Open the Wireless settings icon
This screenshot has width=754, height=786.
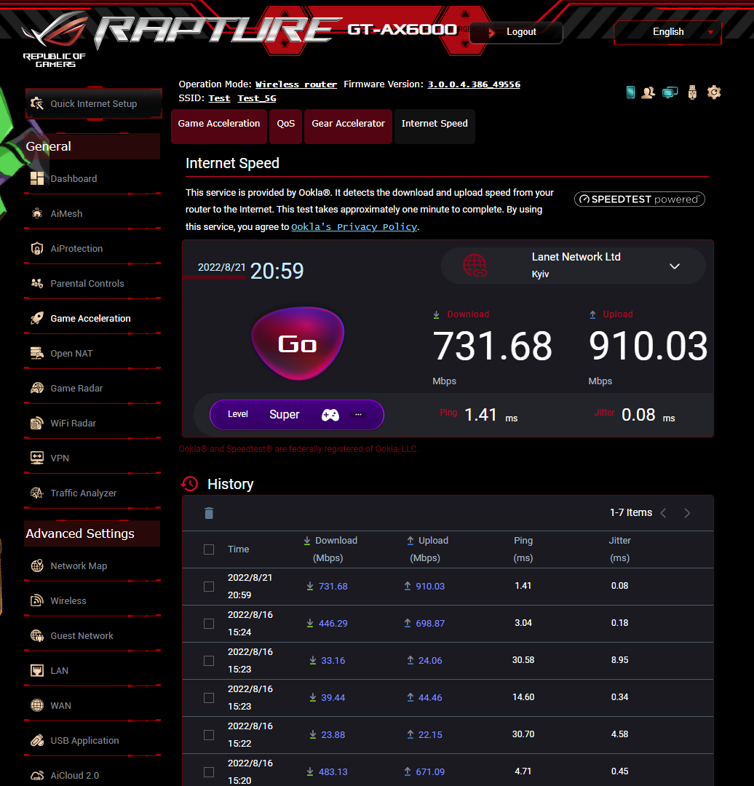(37, 600)
